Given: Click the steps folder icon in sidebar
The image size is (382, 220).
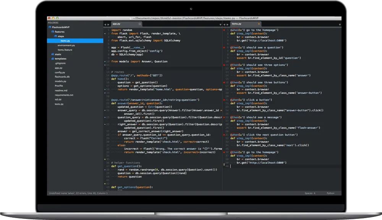Looking at the screenshot, I should [x=55, y=36].
